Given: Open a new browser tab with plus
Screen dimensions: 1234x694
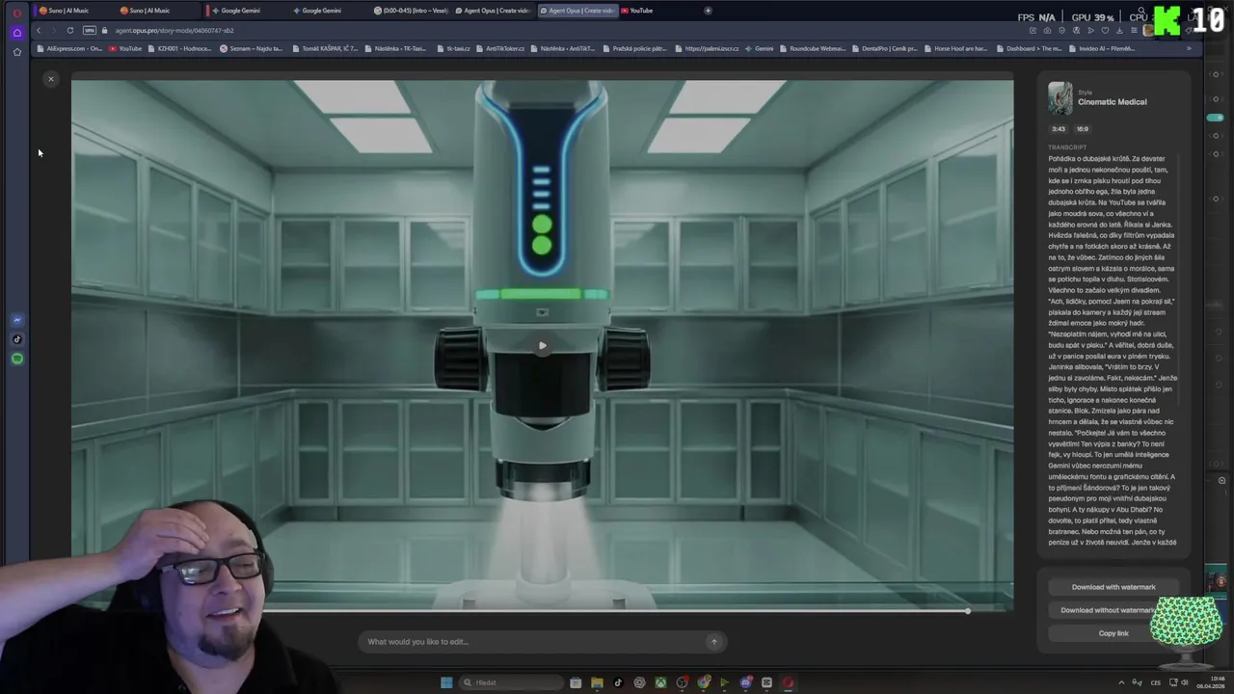Looking at the screenshot, I should tap(708, 11).
